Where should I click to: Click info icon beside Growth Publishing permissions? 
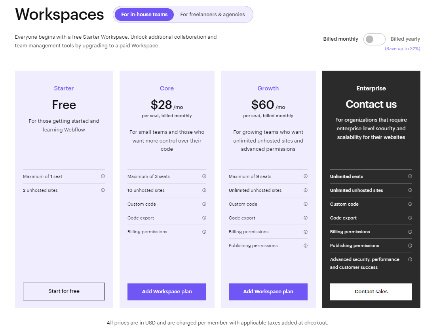pyautogui.click(x=306, y=246)
